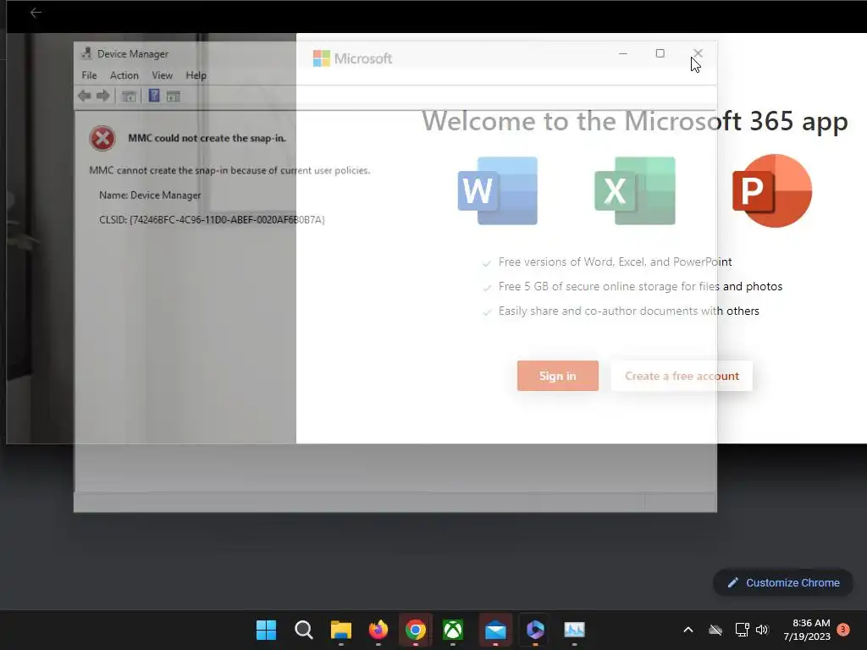Viewport: 867px width, 650px height.
Task: Click the Back arrow in Device Manager toolbar
Action: 85,96
